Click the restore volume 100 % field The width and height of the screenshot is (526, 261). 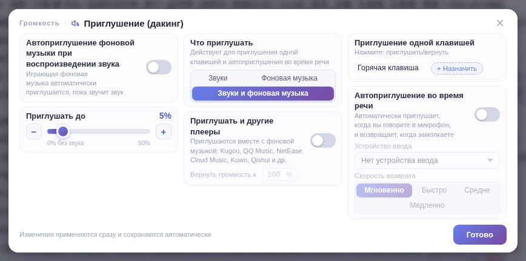tap(279, 174)
